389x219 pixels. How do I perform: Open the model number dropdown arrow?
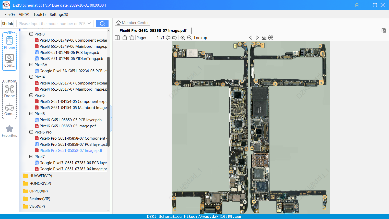click(89, 23)
